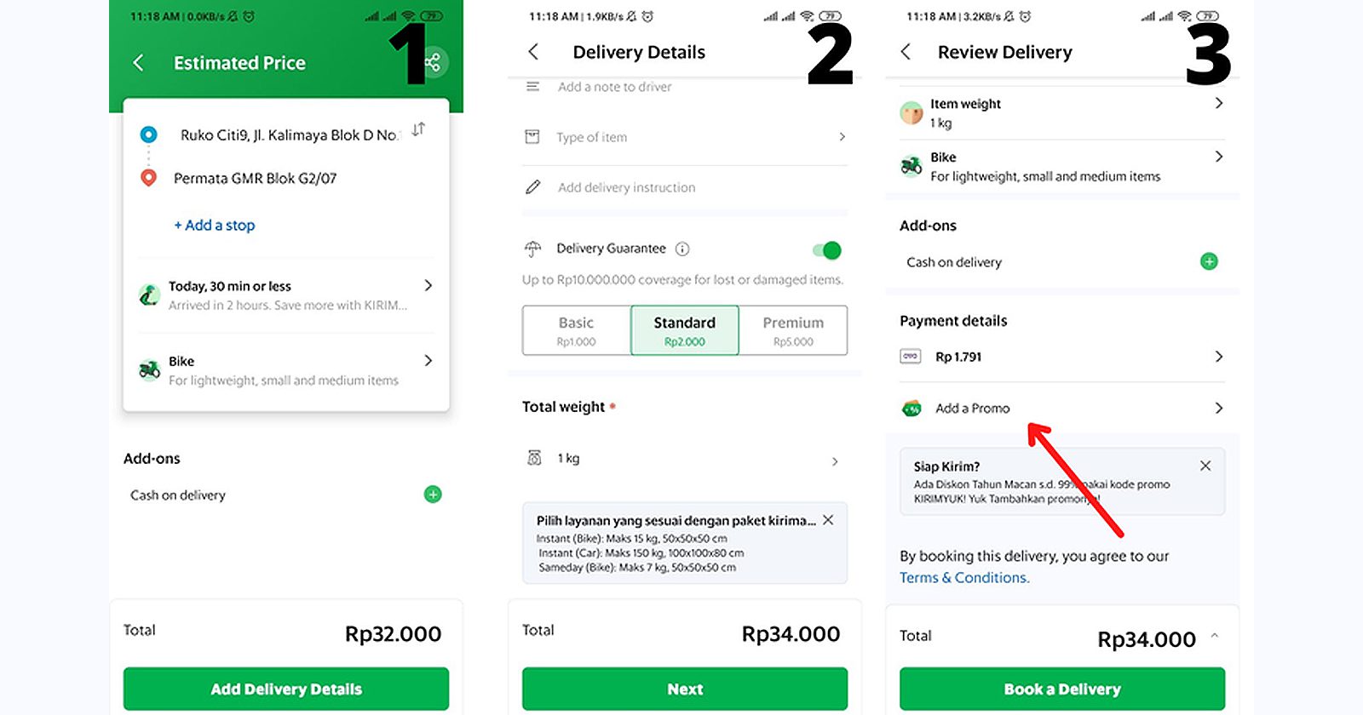Swap pickup and drop-off with arrows icon
Screen dimensions: 1363x715
pos(418,129)
